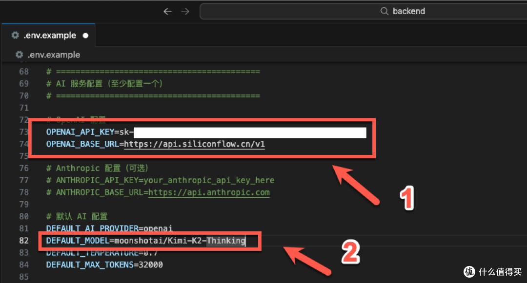527x283 pixels.
Task: Go back with the left arrow
Action: click(x=168, y=11)
